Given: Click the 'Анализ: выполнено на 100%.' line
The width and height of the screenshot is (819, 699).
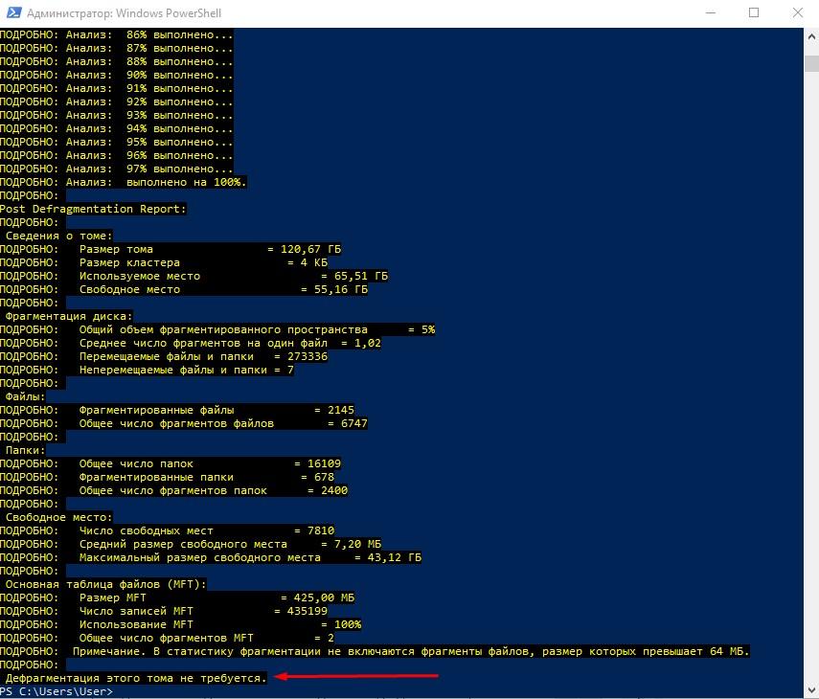Looking at the screenshot, I should pyautogui.click(x=124, y=182).
